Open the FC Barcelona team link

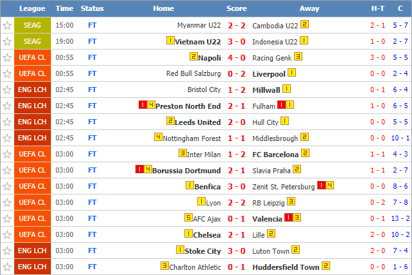(x=275, y=155)
